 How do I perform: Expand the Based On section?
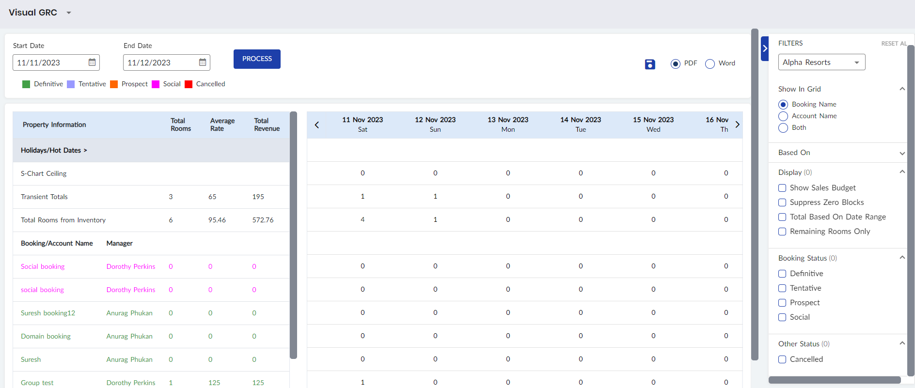click(902, 153)
